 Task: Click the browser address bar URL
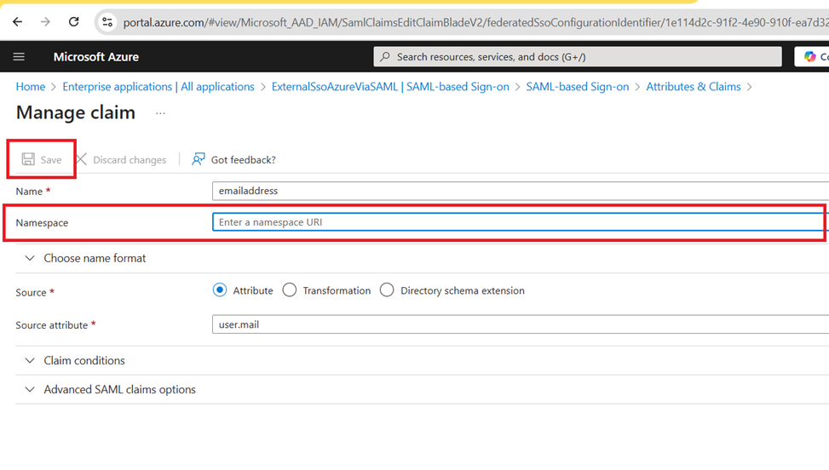(x=475, y=22)
